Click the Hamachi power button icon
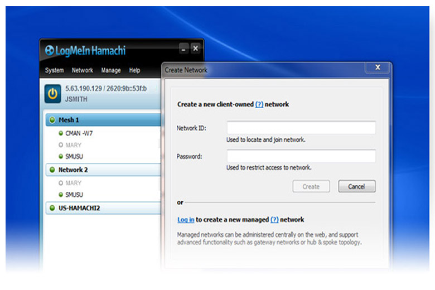This screenshot has height=290, width=435. pyautogui.click(x=53, y=94)
